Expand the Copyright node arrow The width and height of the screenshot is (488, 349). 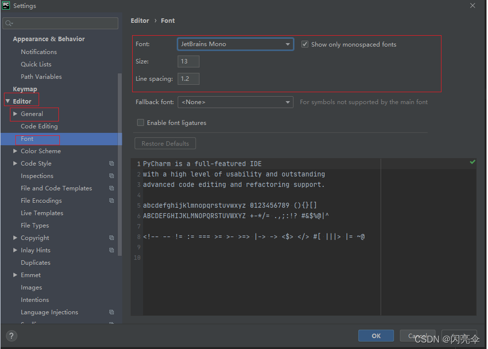pyautogui.click(x=15, y=238)
